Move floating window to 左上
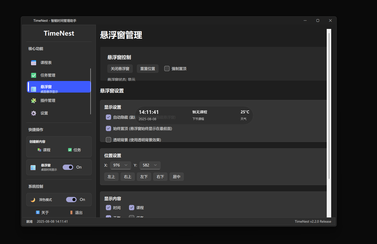The image size is (377, 244). click(x=111, y=177)
